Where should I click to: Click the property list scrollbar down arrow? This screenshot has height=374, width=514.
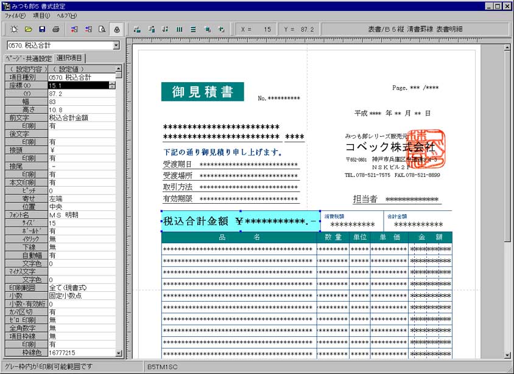(x=119, y=353)
